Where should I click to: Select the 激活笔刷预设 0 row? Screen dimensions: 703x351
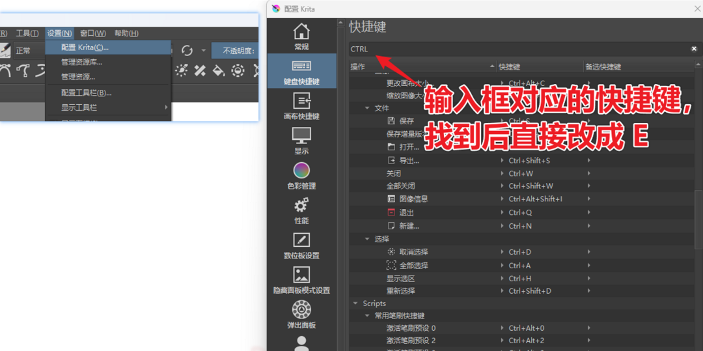point(522,328)
